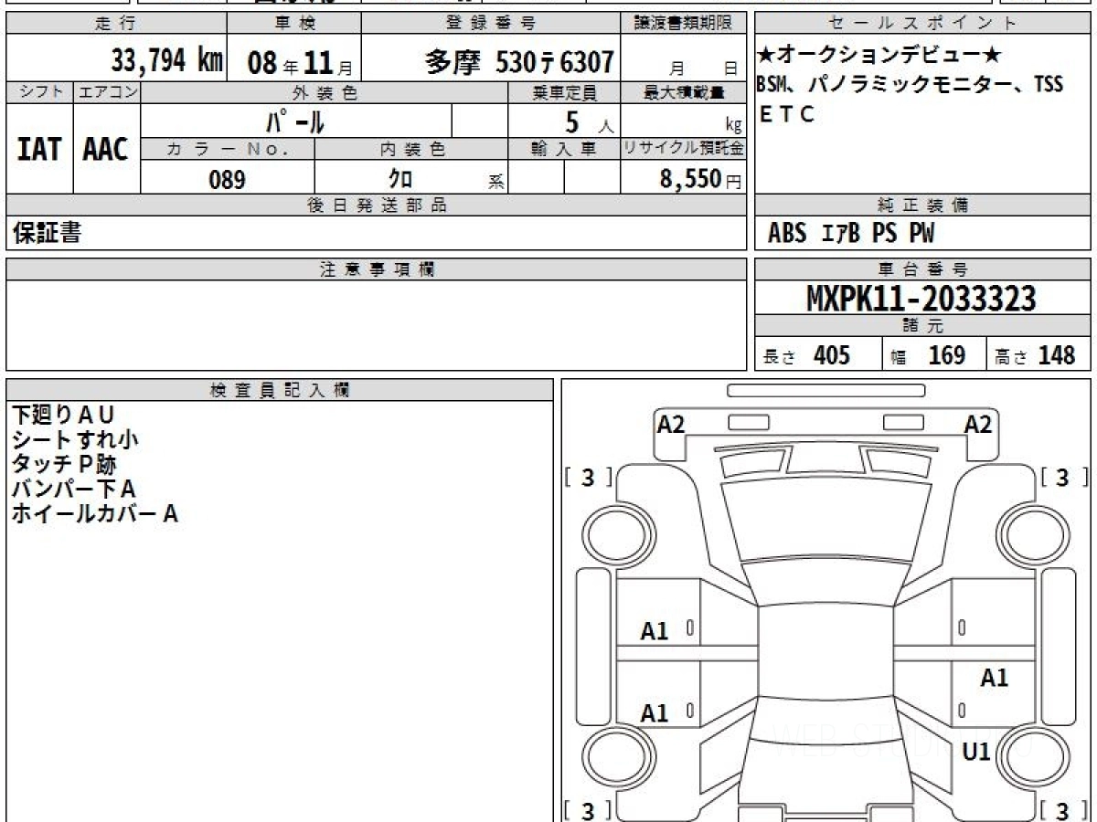The width and height of the screenshot is (1097, 822).
Task: Click the 乗車定員 header
Action: tap(564, 92)
